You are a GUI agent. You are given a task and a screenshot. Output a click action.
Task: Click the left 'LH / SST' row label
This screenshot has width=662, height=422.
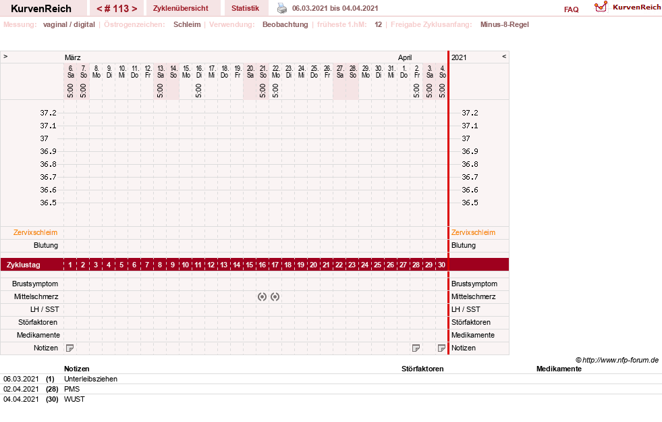click(45, 310)
